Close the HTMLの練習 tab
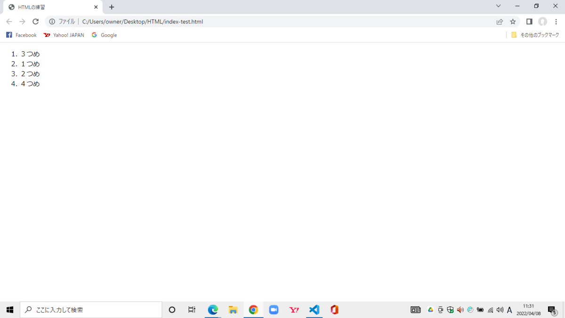The width and height of the screenshot is (565, 318). click(x=96, y=7)
